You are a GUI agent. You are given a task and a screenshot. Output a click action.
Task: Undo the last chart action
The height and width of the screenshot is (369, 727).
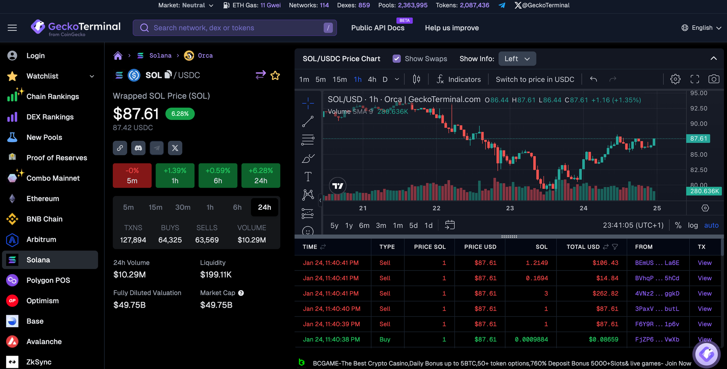tap(594, 79)
